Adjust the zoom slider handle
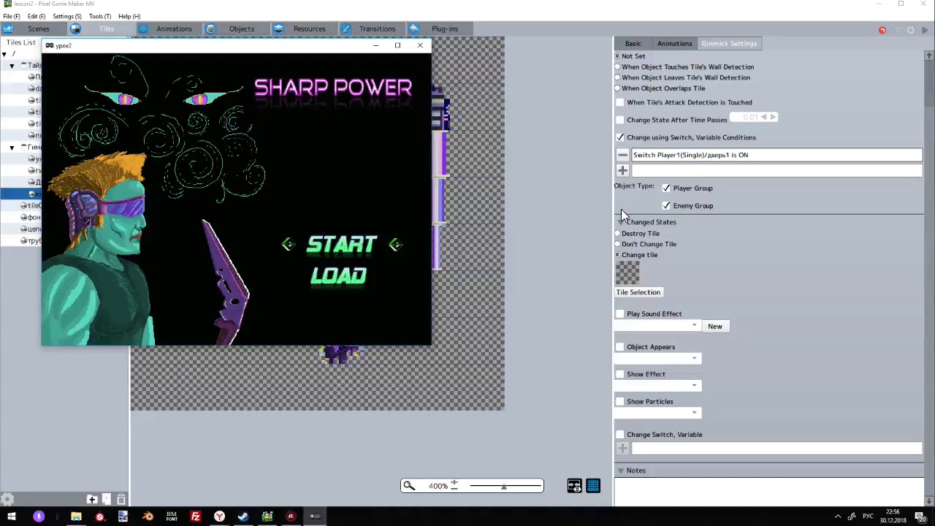The width and height of the screenshot is (935, 526). click(x=503, y=487)
